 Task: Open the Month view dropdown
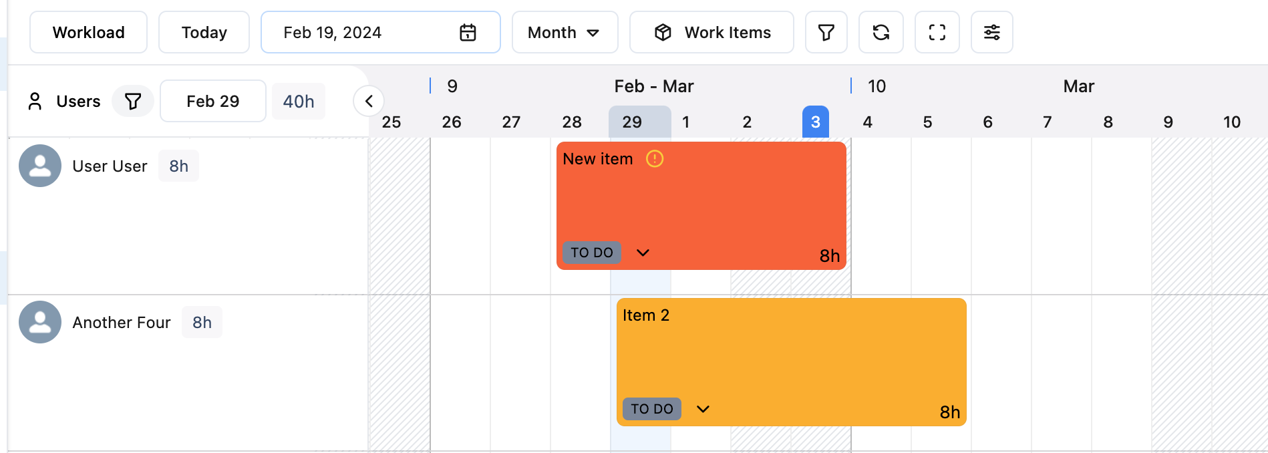point(565,32)
